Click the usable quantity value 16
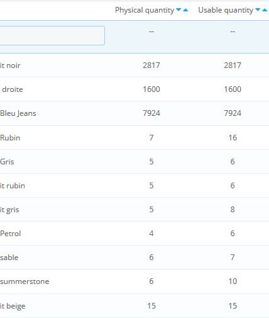 [233, 138]
